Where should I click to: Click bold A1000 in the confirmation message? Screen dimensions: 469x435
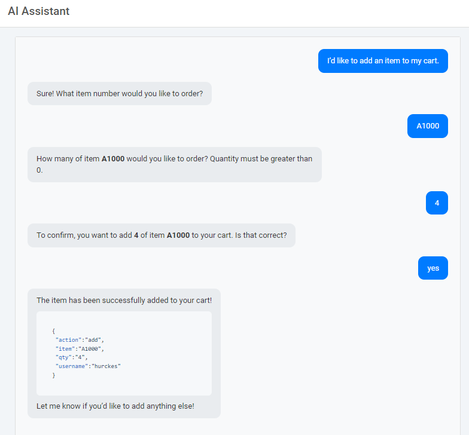pos(178,235)
